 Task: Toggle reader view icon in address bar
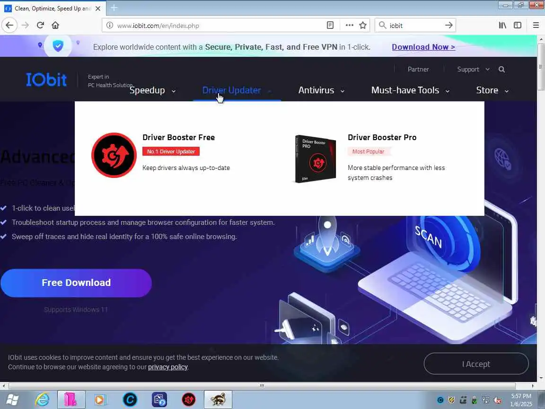330,26
